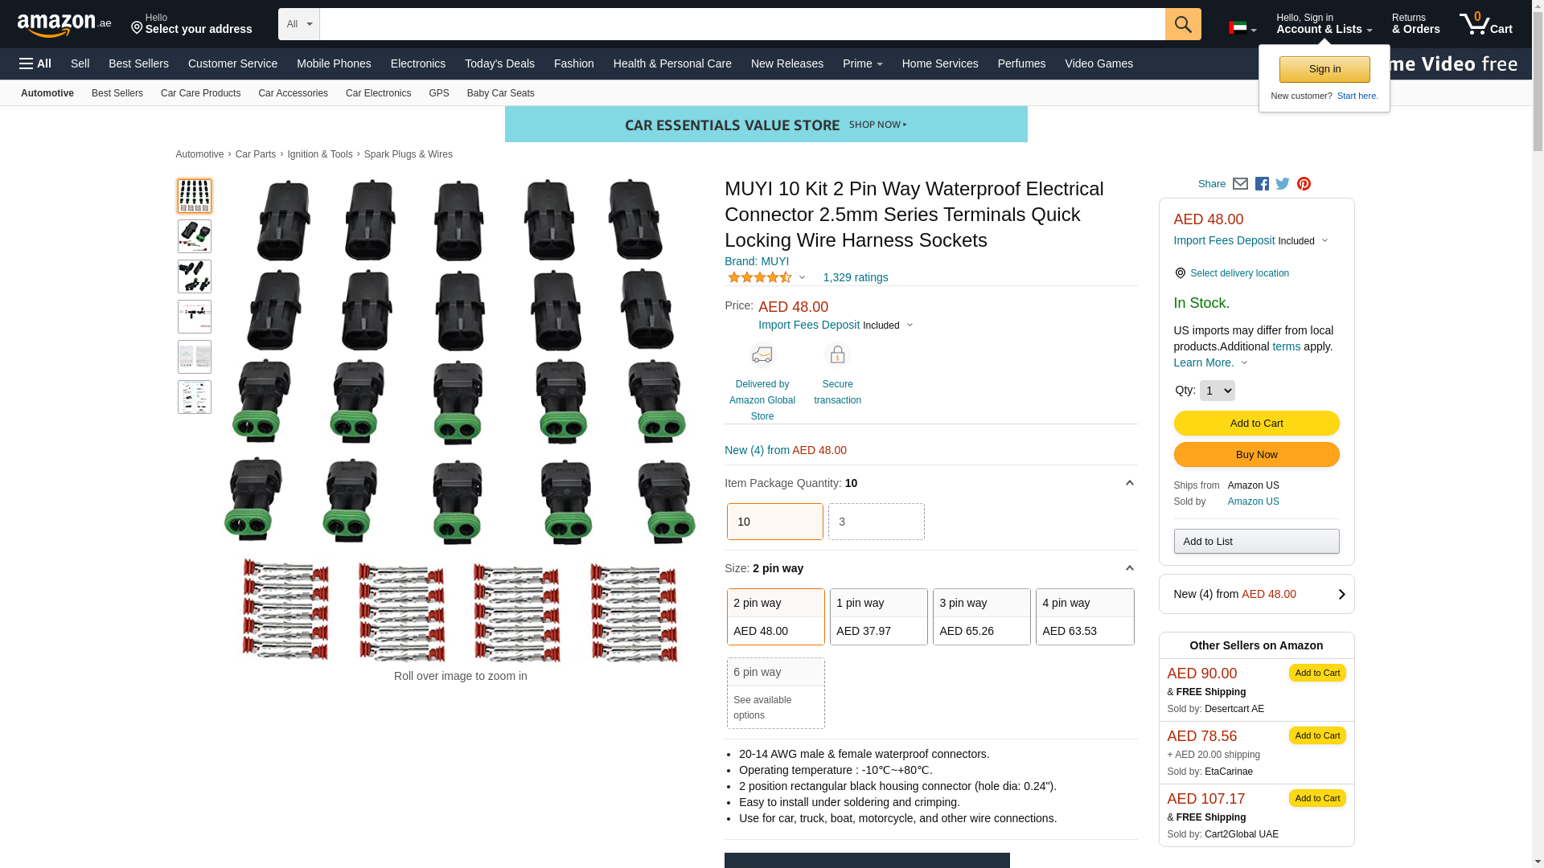This screenshot has height=868, width=1544.
Task: Open the 1,329 ratings link
Action: (x=855, y=277)
